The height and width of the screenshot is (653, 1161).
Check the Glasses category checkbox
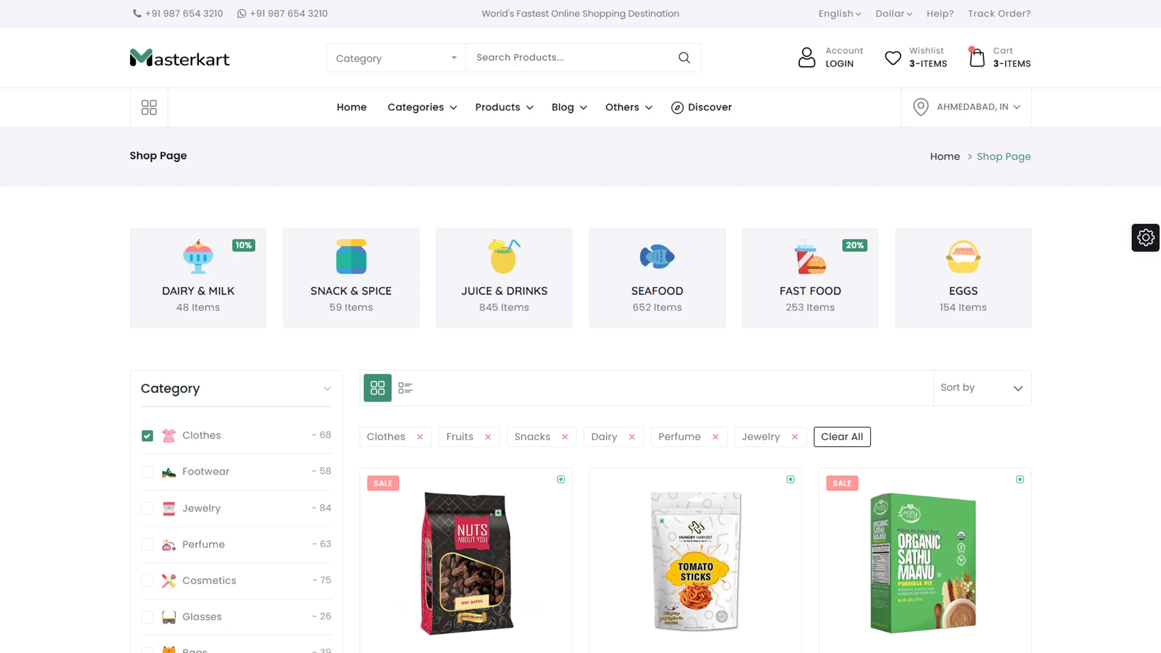tap(147, 617)
